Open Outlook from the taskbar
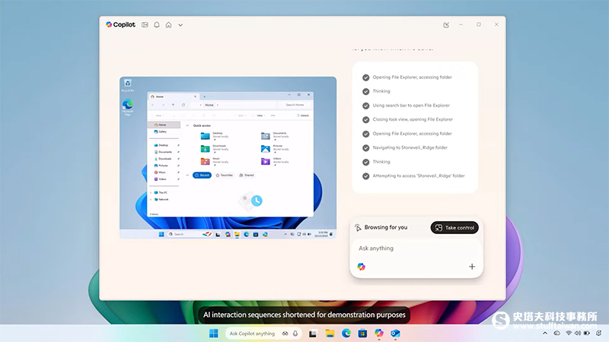This screenshot has height=342, width=609. pyautogui.click(x=395, y=333)
